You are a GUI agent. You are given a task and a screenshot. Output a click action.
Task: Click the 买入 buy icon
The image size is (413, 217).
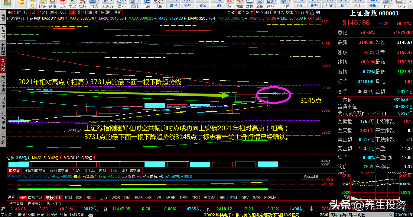coord(62,4)
